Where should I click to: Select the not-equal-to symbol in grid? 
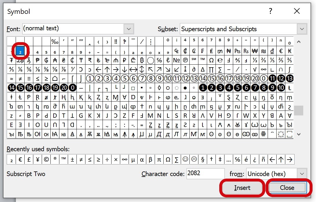[20, 78]
